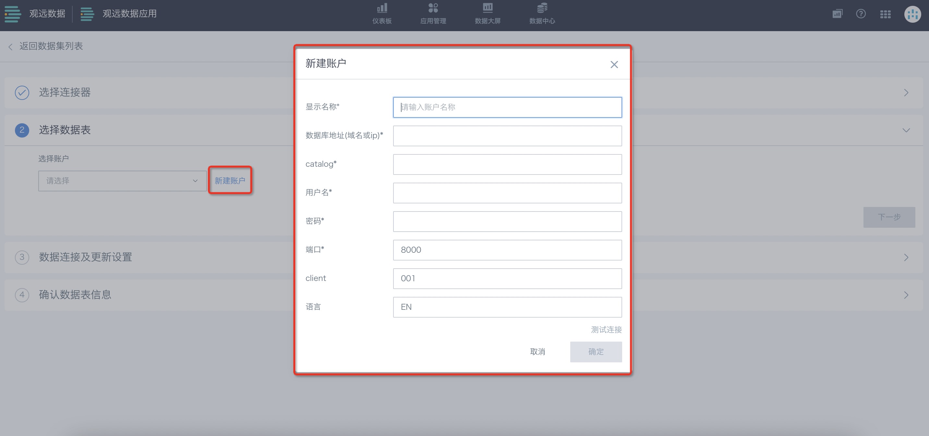Image resolution: width=929 pixels, height=436 pixels.
Task: Expand the 数据连接及更新设置 section chevron
Action: (906, 258)
